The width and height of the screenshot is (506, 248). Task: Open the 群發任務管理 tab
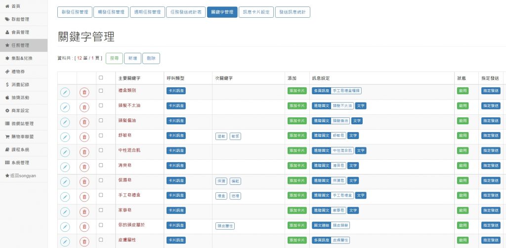tap(75, 12)
